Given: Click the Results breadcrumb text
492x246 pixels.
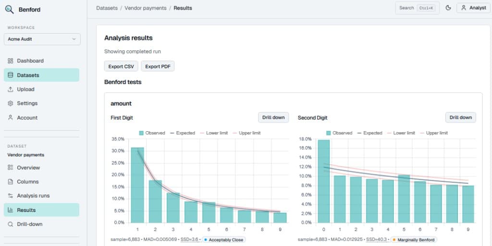Looking at the screenshot, I should tap(183, 8).
